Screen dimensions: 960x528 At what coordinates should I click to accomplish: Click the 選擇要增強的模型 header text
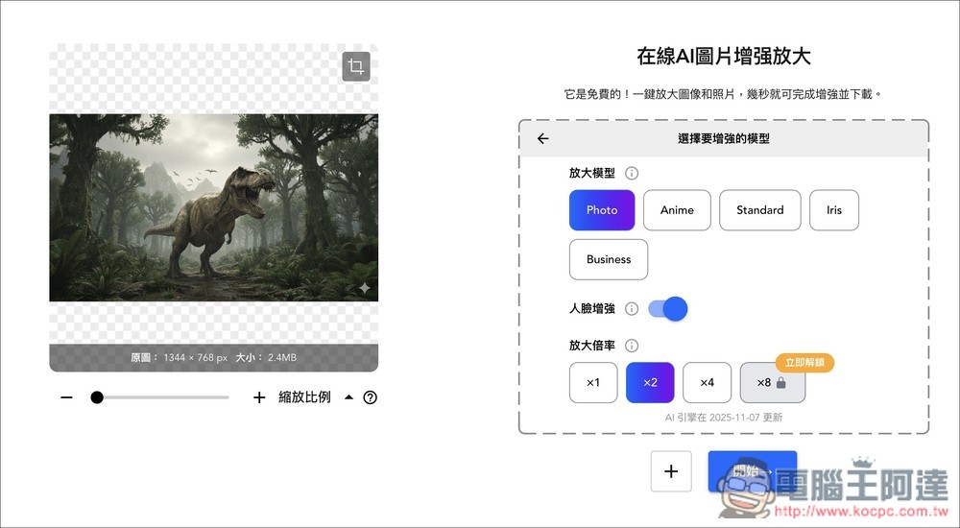[x=724, y=139]
